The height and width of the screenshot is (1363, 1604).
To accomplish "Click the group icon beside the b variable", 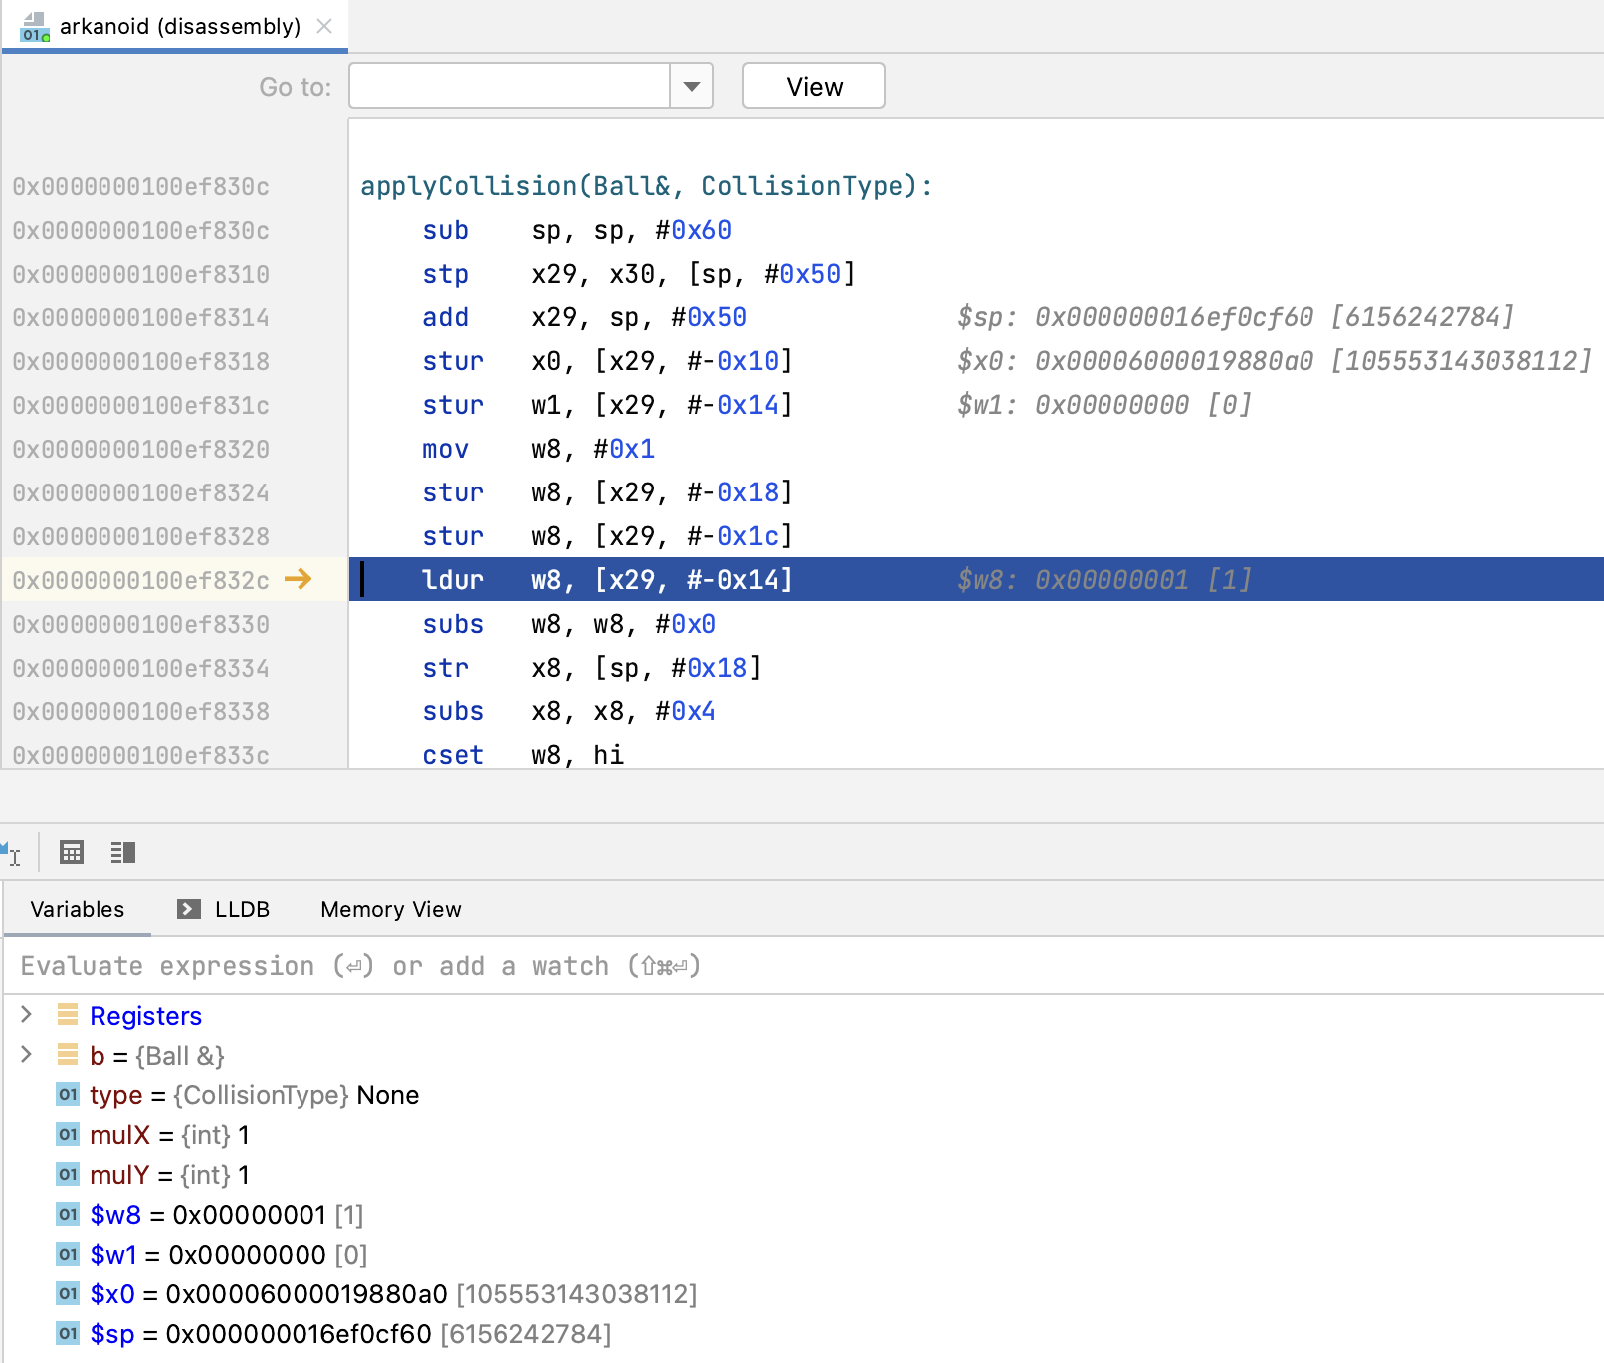I will click(x=67, y=1055).
